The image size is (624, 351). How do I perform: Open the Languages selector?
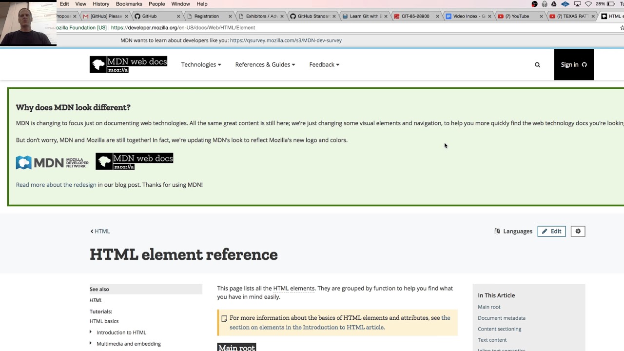(513, 231)
